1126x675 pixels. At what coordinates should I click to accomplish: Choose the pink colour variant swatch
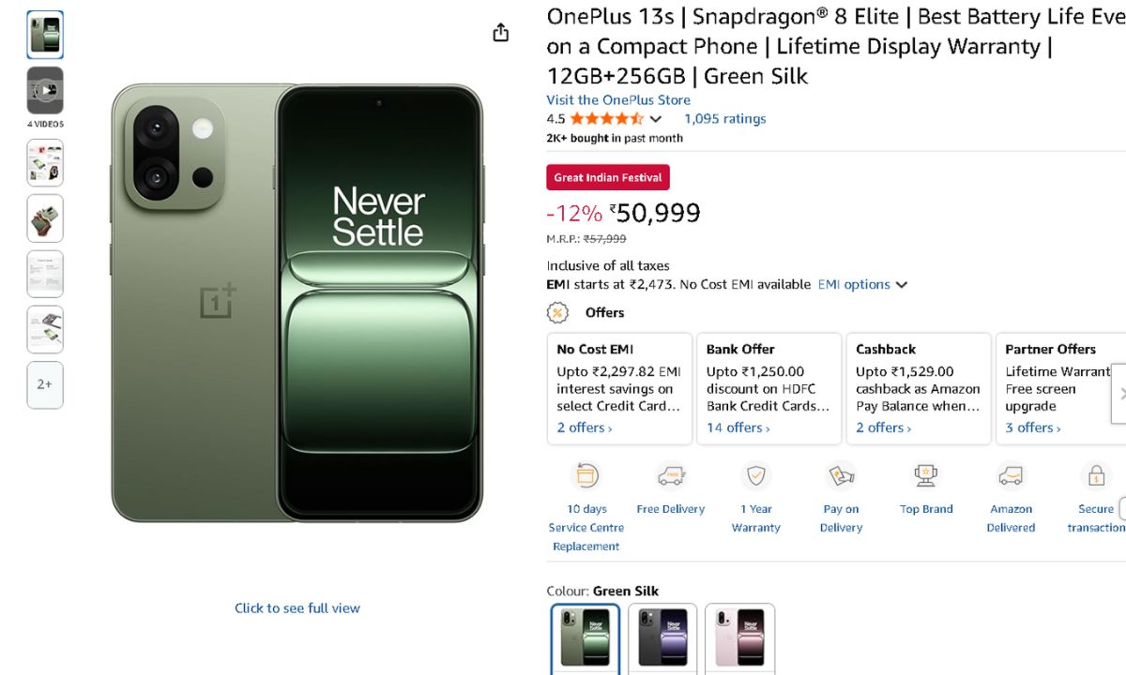(x=739, y=637)
